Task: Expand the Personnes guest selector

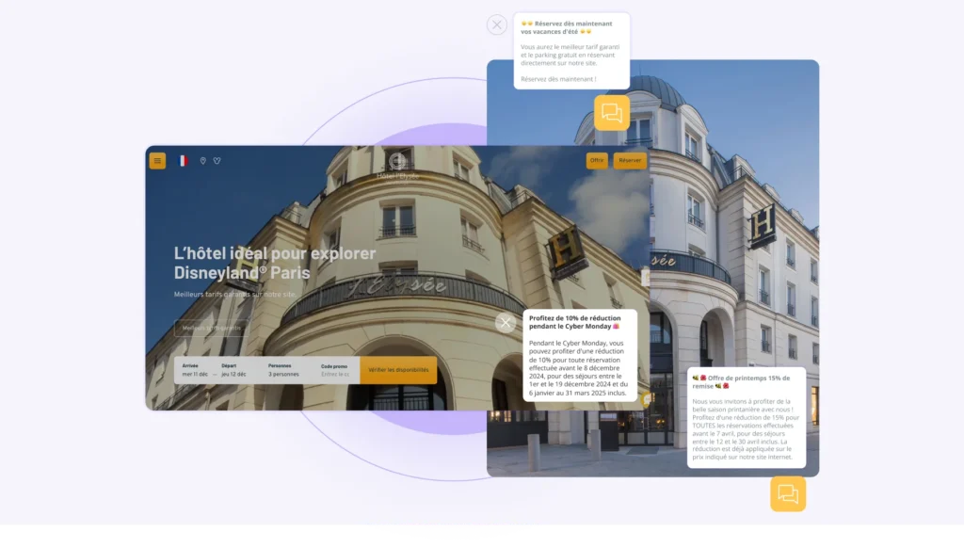Action: (x=285, y=370)
